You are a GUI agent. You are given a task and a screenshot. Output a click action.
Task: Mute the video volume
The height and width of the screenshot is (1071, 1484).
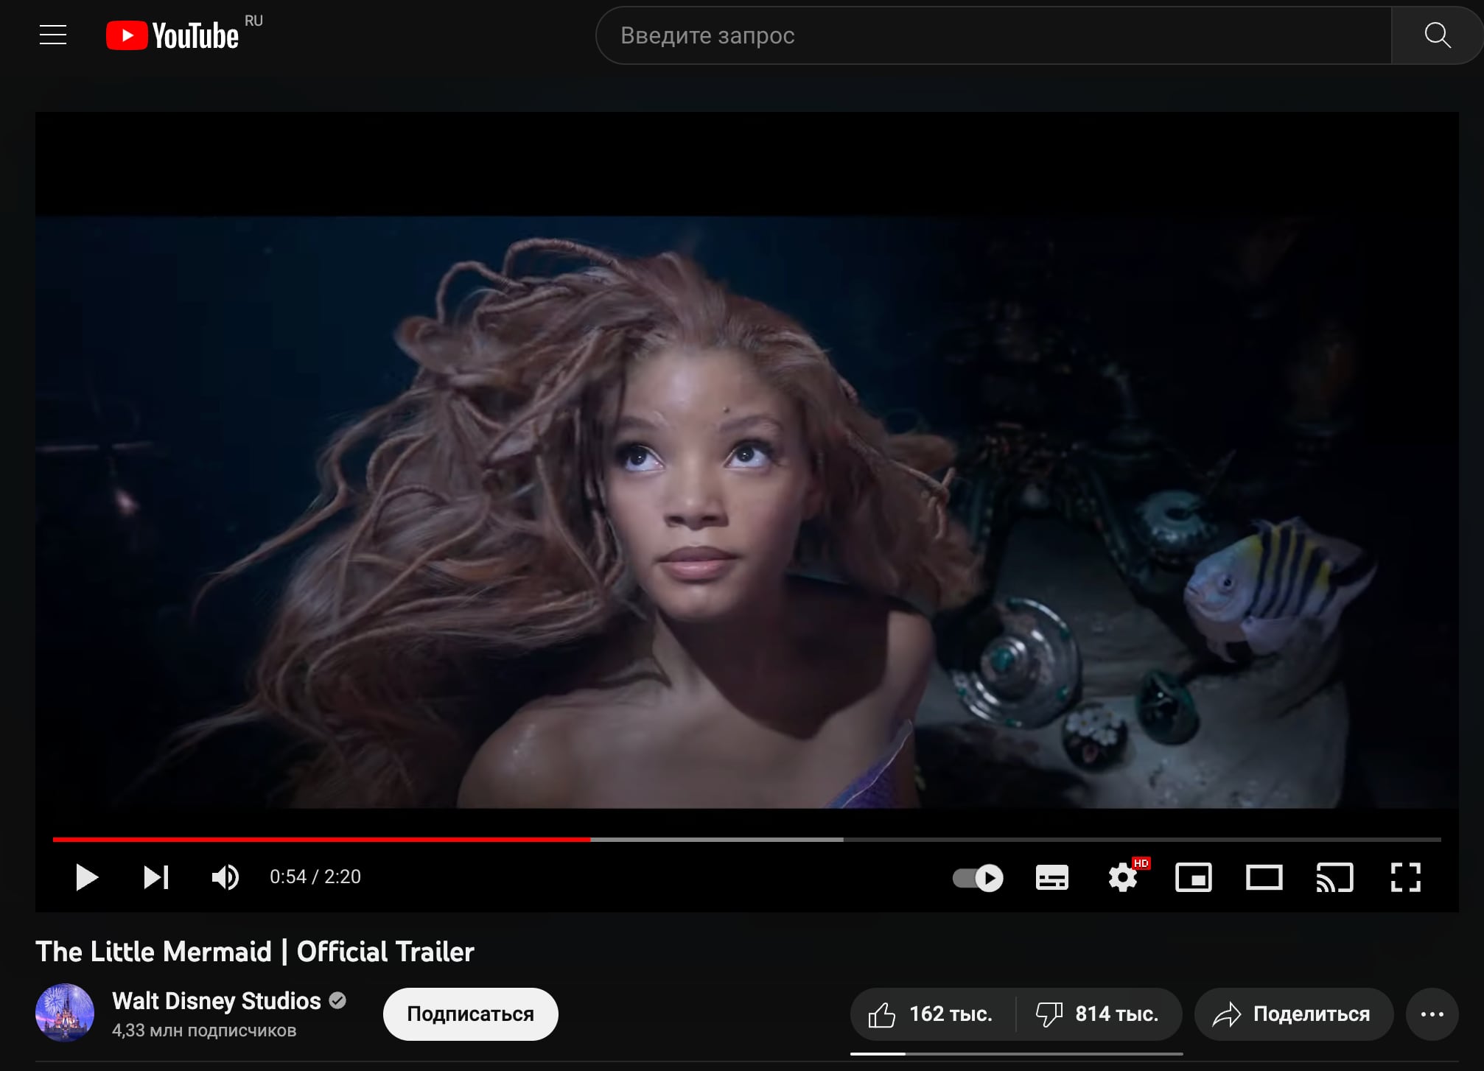coord(225,877)
